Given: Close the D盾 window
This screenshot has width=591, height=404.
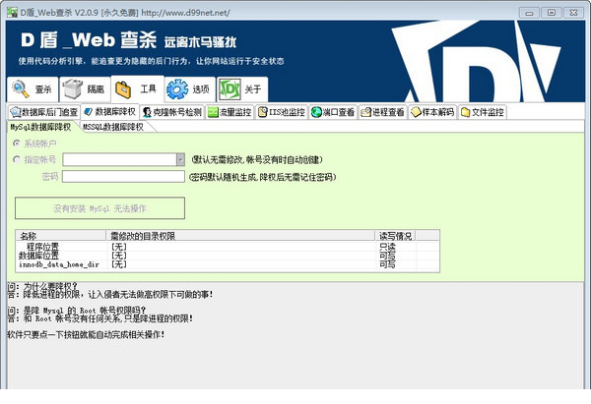Looking at the screenshot, I should 573,13.
